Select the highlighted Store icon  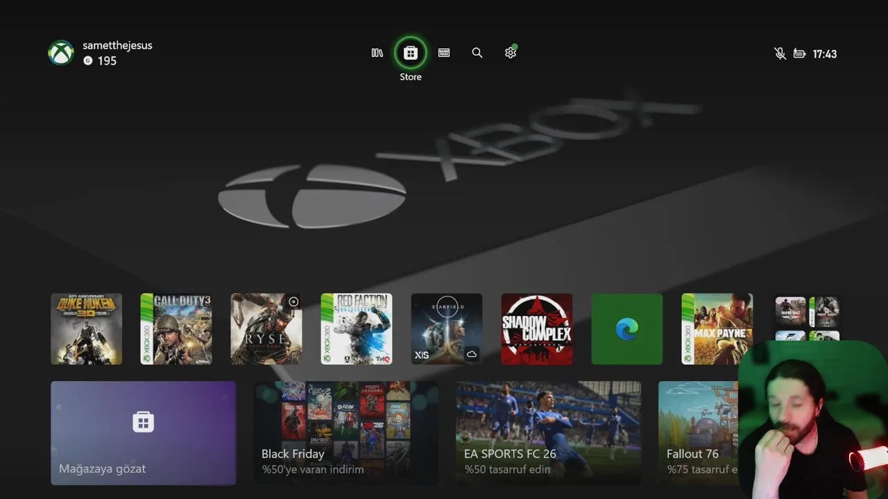(411, 53)
